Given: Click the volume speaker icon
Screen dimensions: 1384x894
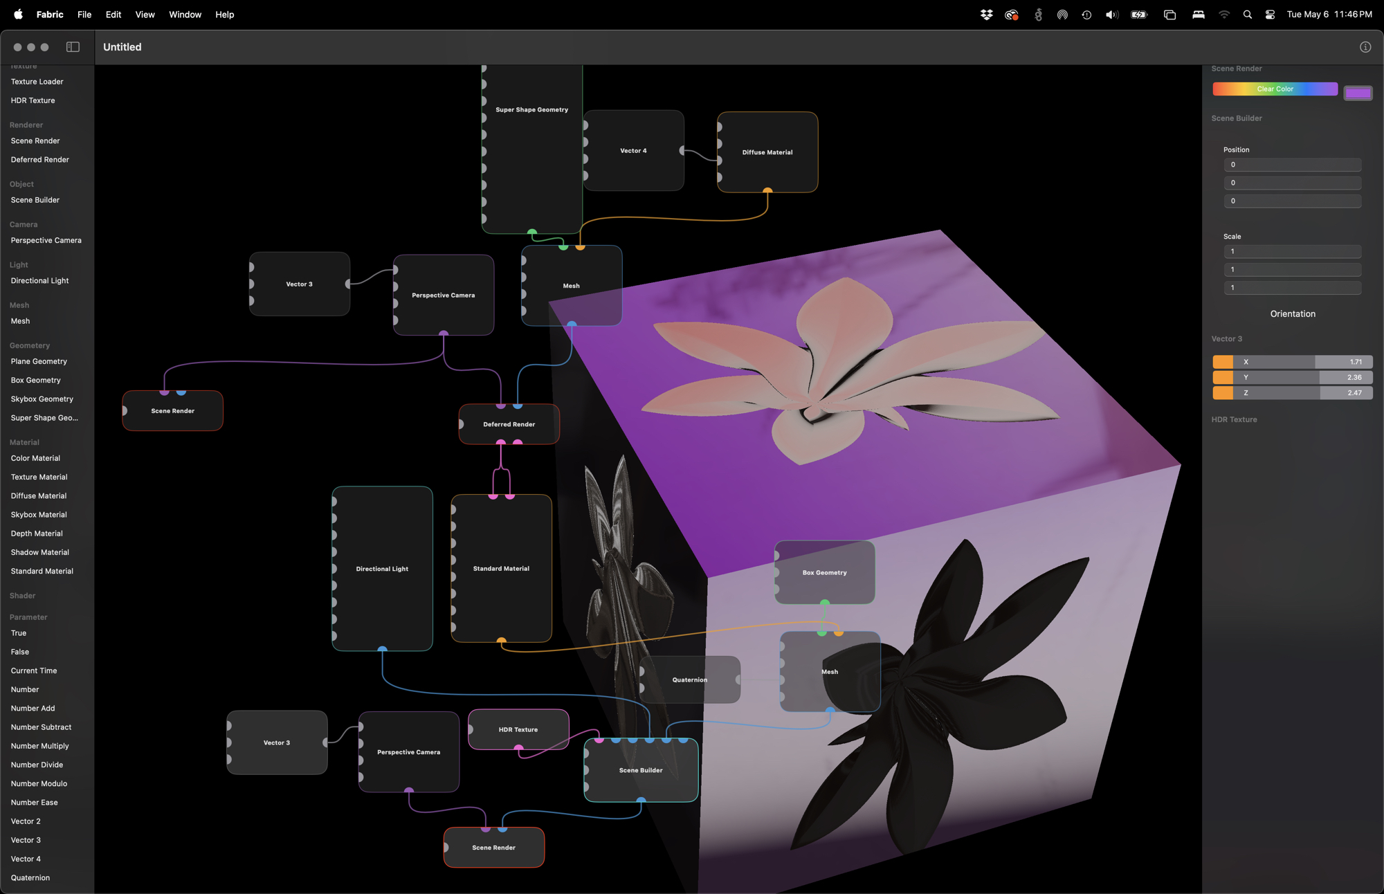Looking at the screenshot, I should click(x=1111, y=15).
